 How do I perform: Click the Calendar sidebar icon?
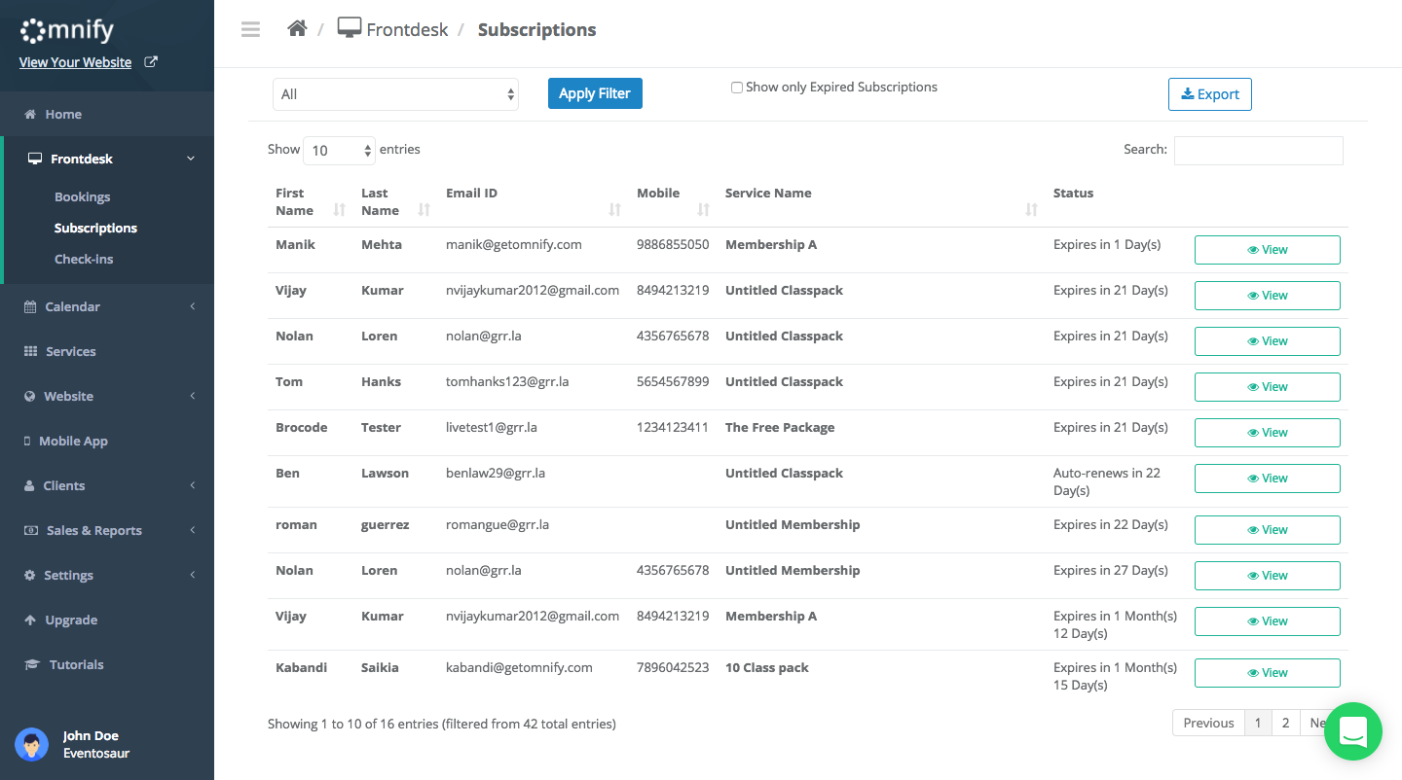click(29, 306)
